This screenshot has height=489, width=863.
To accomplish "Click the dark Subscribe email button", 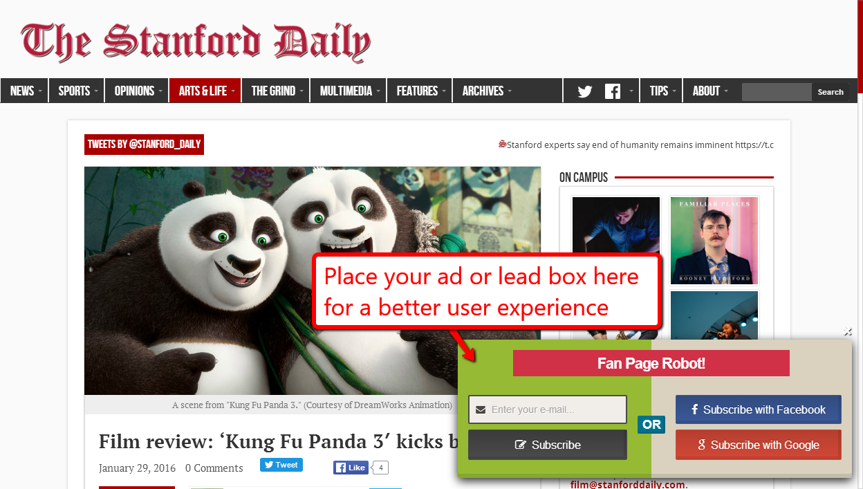I will (x=548, y=445).
